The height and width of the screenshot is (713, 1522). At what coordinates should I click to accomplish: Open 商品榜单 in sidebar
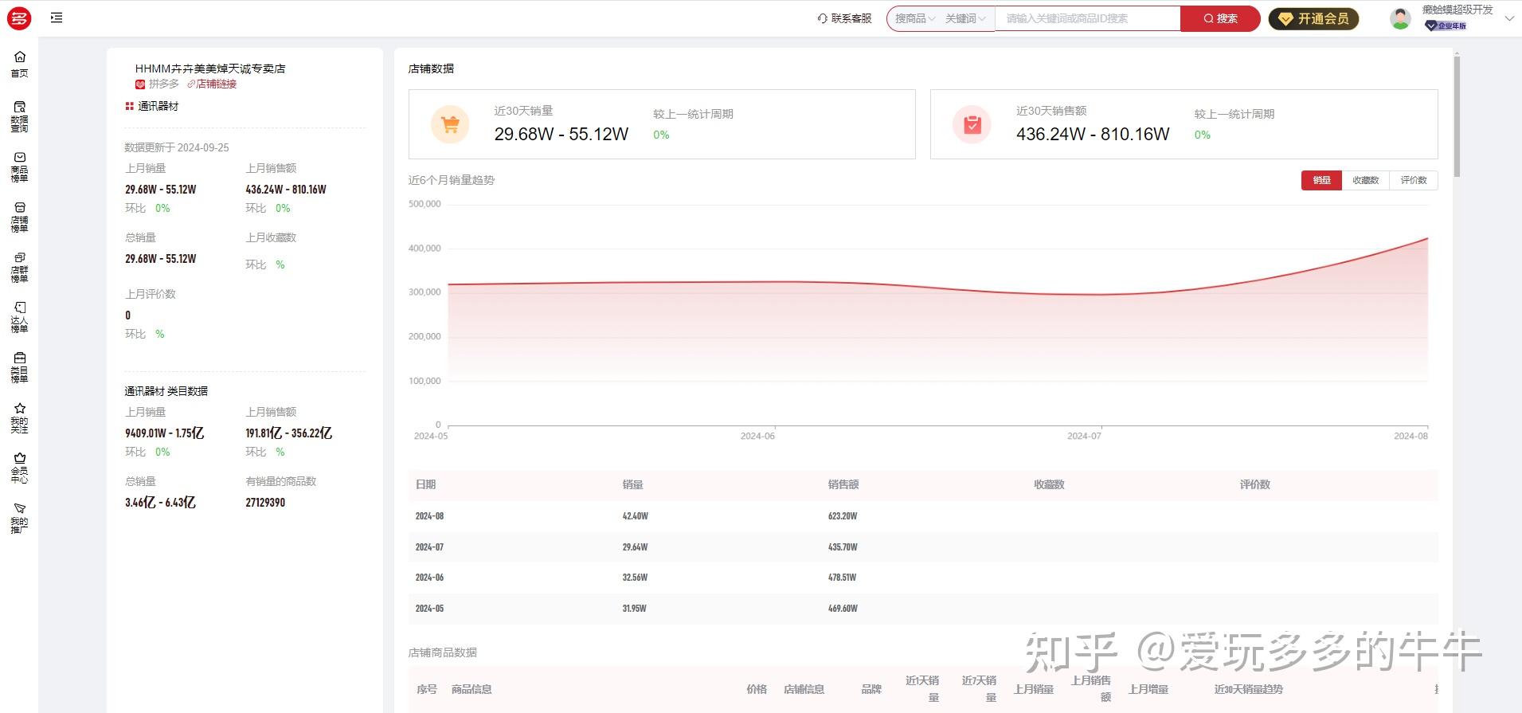pyautogui.click(x=19, y=166)
